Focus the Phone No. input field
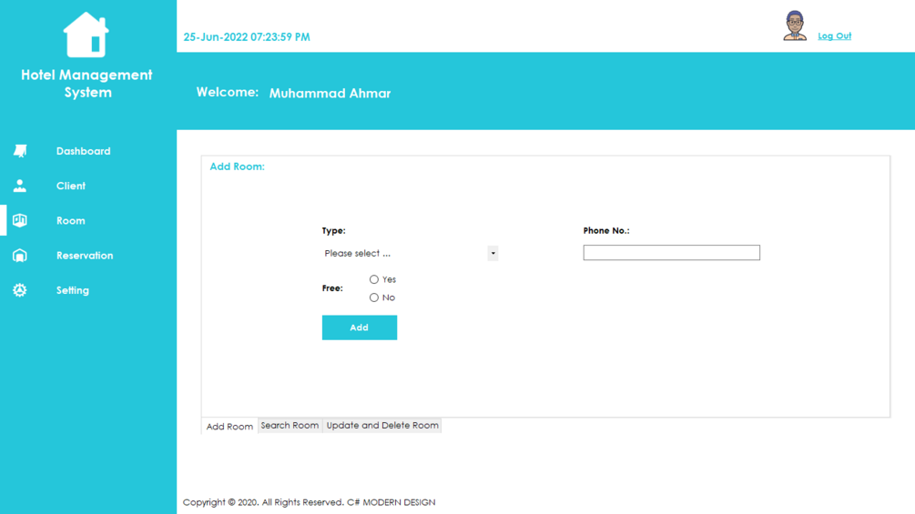The image size is (915, 514). (672, 252)
